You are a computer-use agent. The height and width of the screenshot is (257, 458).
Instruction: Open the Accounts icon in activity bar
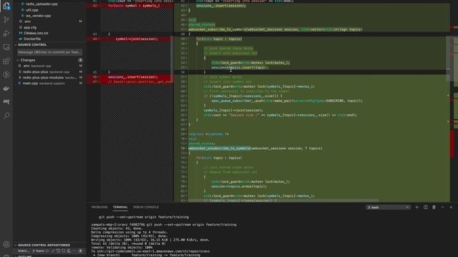(x=6, y=244)
